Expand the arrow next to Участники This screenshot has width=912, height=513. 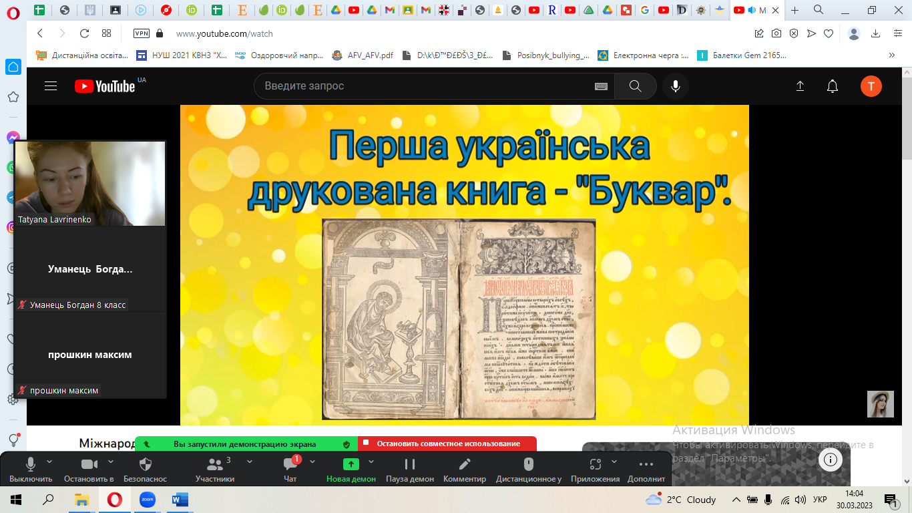point(250,462)
